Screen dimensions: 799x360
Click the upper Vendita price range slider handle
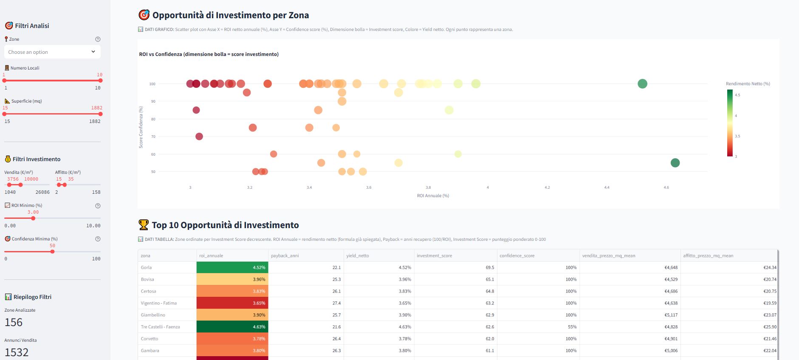(21, 184)
